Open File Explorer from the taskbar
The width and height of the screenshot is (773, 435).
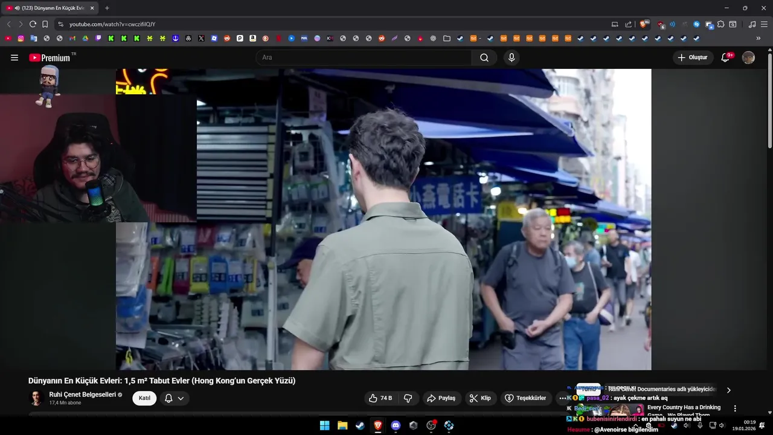tap(342, 425)
